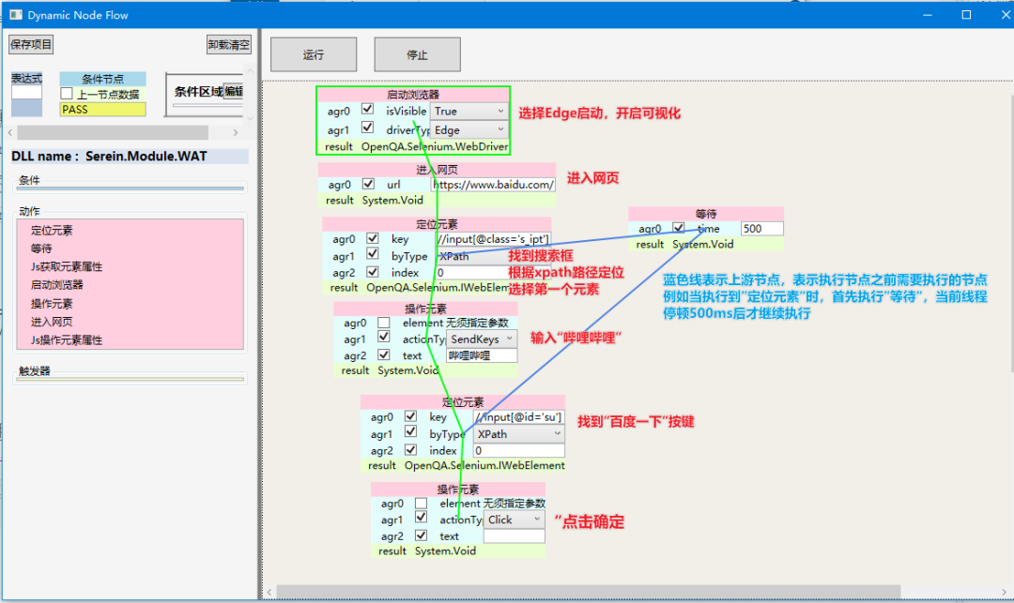Screen dimensions: 1014x603
Task: Click the left panel horizontal scrollbar
Action: click(x=113, y=132)
